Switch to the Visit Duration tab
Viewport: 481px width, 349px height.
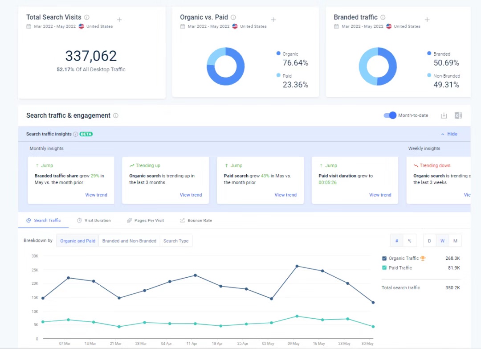tap(94, 220)
